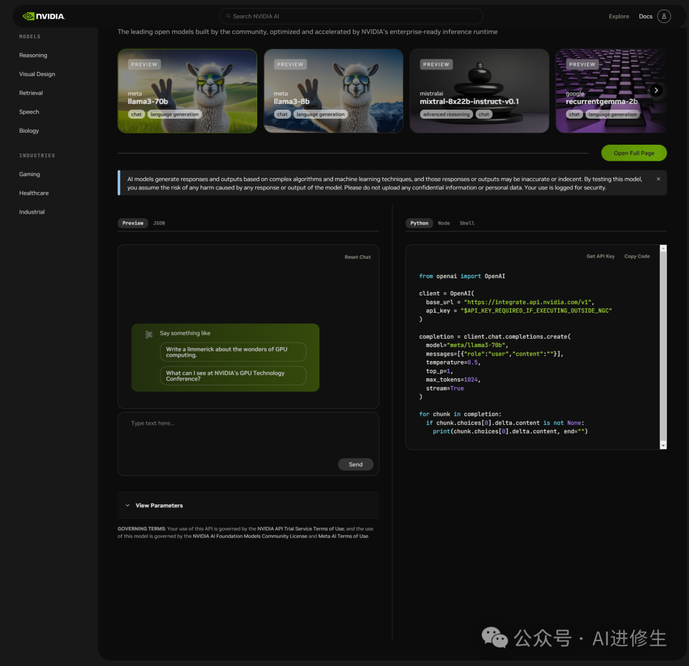This screenshot has height=666, width=689.
Task: Send the chat message
Action: point(355,464)
